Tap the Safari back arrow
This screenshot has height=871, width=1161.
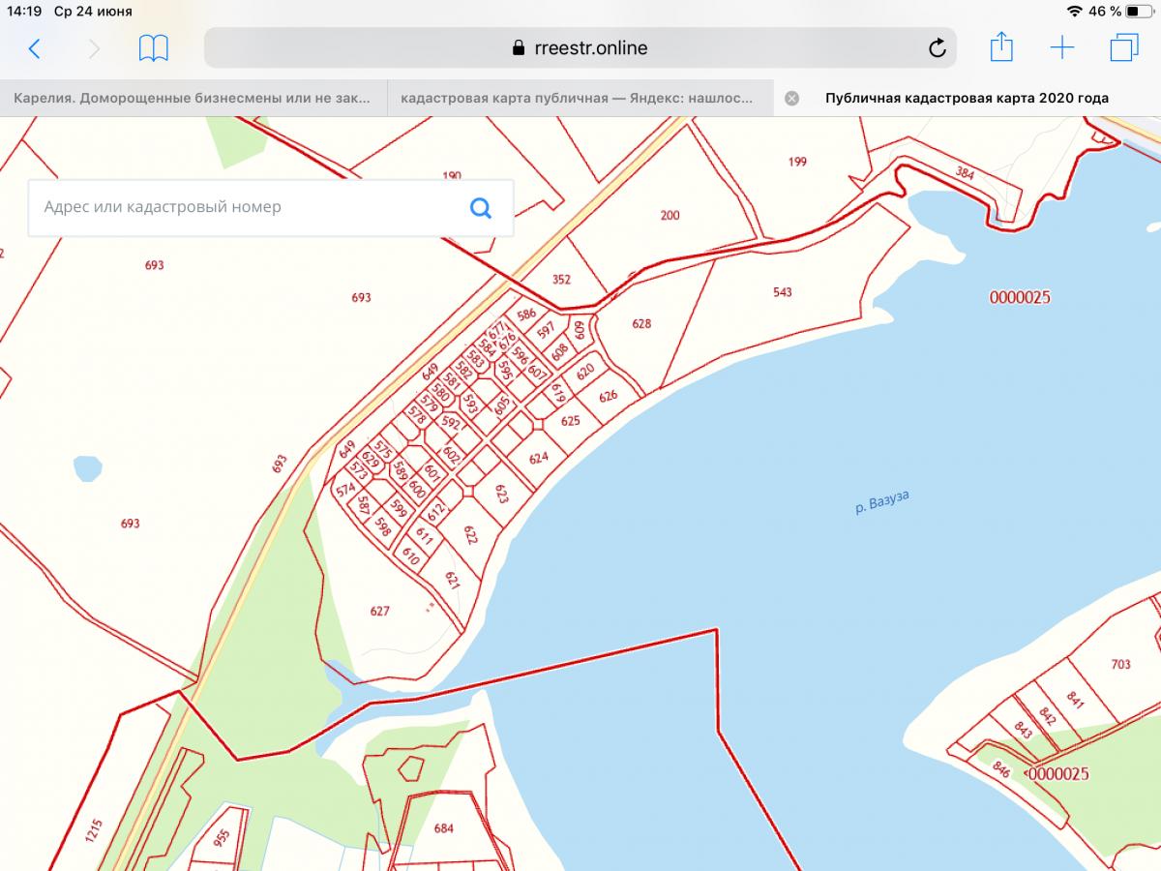pyautogui.click(x=35, y=48)
